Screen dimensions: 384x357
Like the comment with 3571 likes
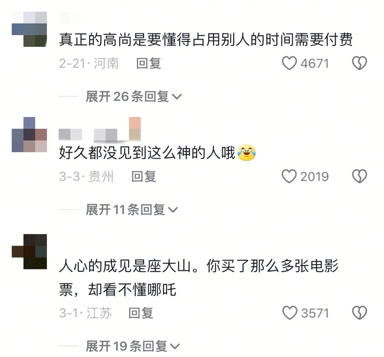click(x=290, y=313)
